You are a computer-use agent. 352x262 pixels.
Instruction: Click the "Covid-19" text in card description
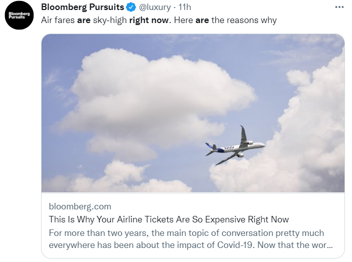[235, 245]
